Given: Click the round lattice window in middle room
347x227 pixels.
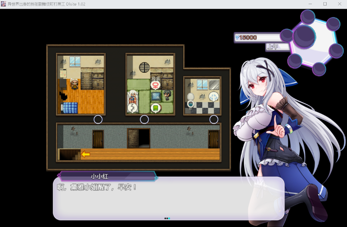Looking at the screenshot, I should (144, 67).
